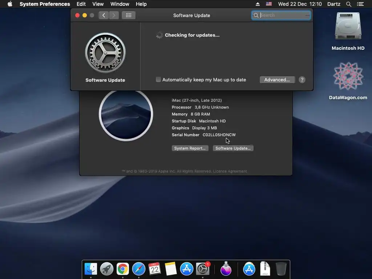
Task: Click the iMac (27-inch, Late 2012) text
Action: coord(197,100)
